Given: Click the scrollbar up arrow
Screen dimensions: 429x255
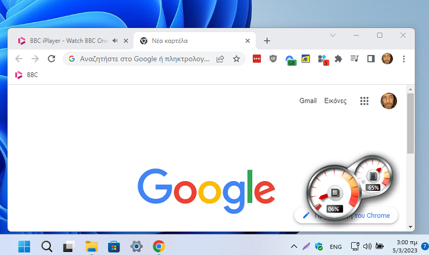Looking at the screenshot, I should (x=410, y=89).
